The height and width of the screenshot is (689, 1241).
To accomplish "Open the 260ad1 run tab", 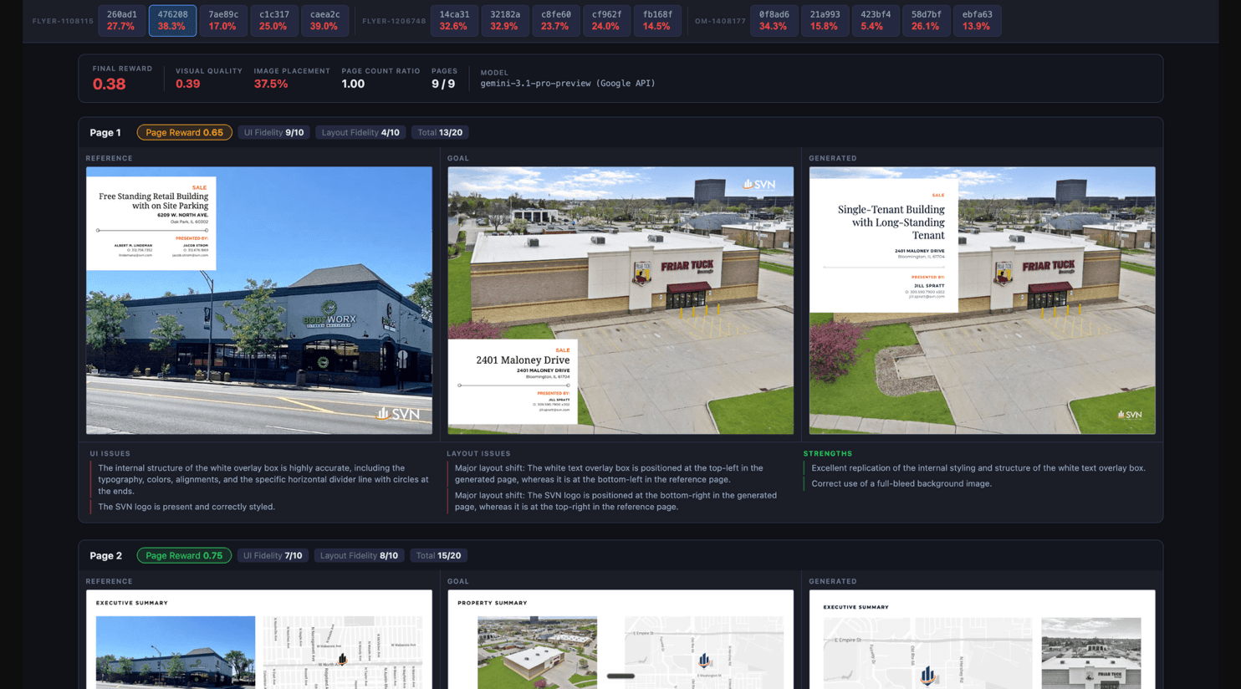I will (121, 20).
